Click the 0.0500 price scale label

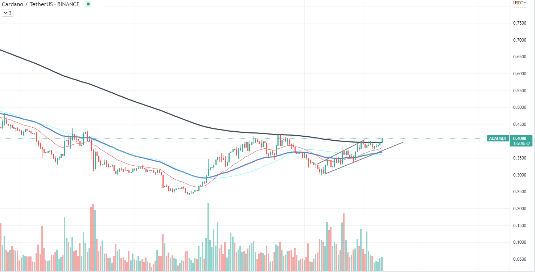tap(520, 259)
